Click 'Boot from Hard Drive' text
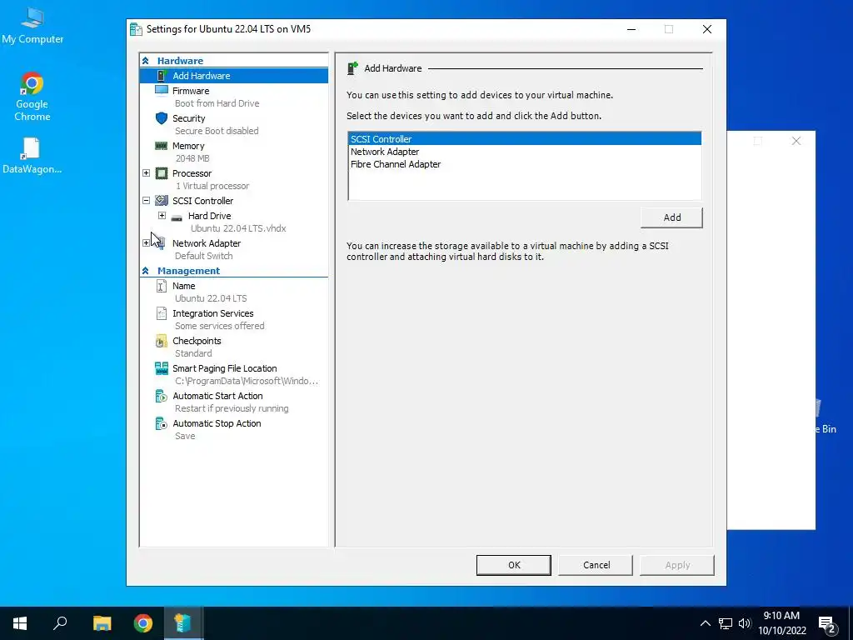The height and width of the screenshot is (640, 853). (x=217, y=103)
